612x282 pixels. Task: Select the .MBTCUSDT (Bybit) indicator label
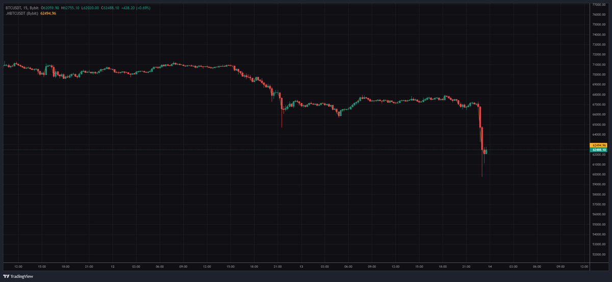click(x=21, y=13)
